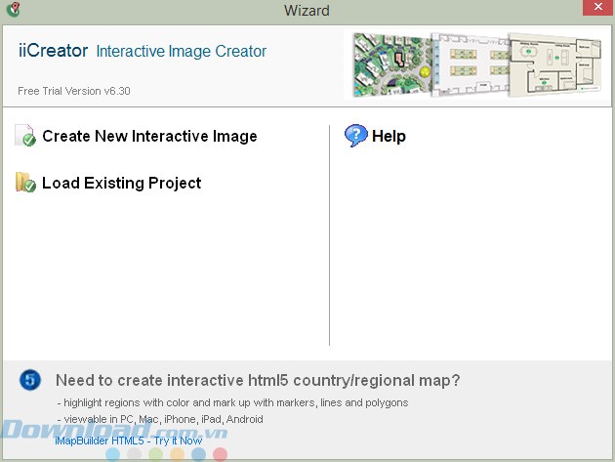This screenshot has width=615, height=462.
Task: Click the middle floor plan thumbnail in banner
Action: click(473, 63)
